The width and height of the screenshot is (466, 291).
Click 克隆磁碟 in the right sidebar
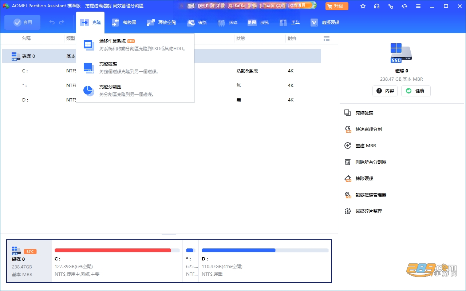[x=364, y=113]
